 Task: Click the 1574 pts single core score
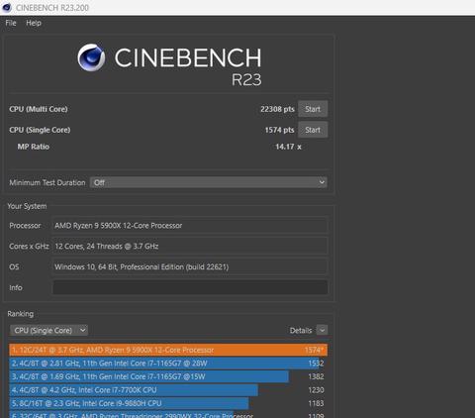279,130
